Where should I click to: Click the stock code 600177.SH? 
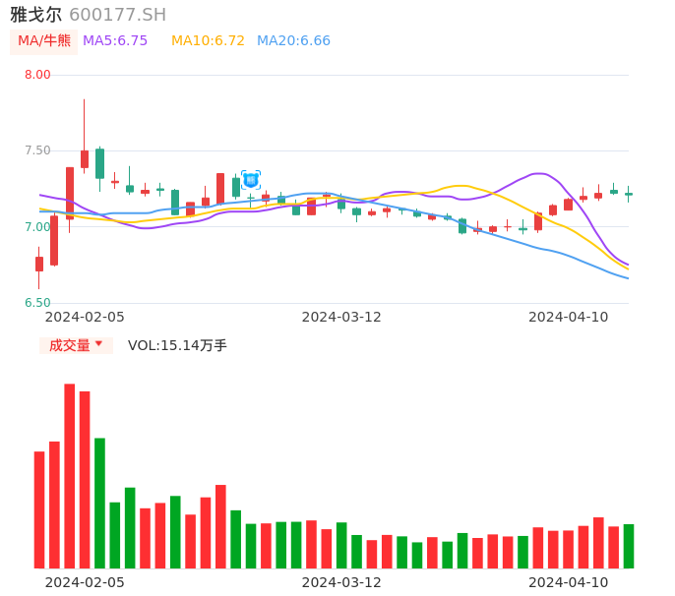pyautogui.click(x=118, y=15)
